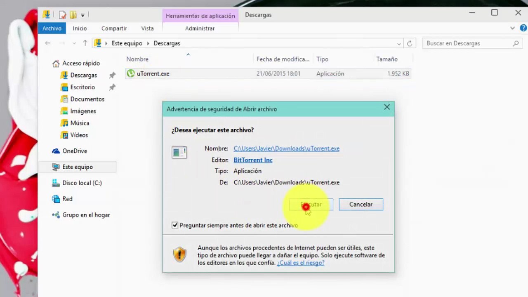Click Cancelar in the security warning
The height and width of the screenshot is (297, 528).
click(361, 205)
